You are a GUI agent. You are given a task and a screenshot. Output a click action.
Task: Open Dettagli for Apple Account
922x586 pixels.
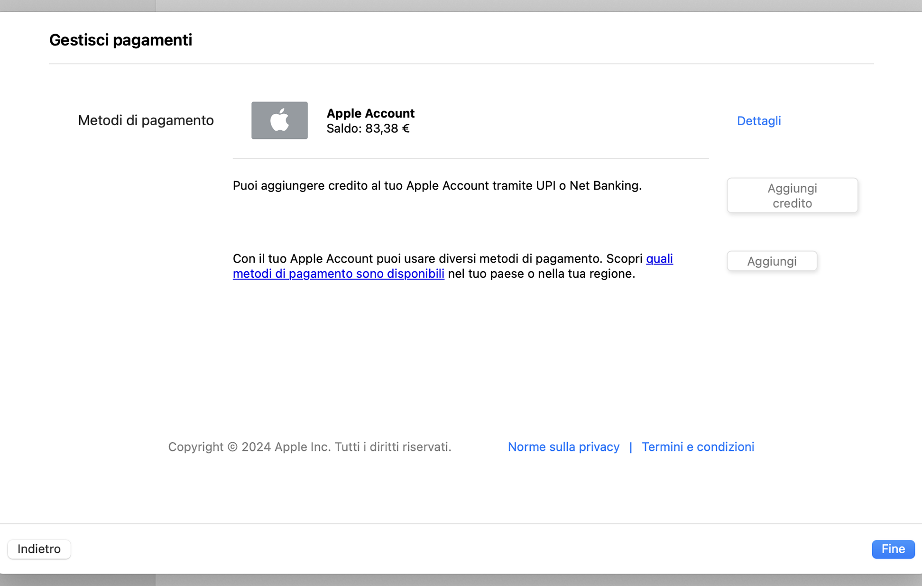[759, 121]
